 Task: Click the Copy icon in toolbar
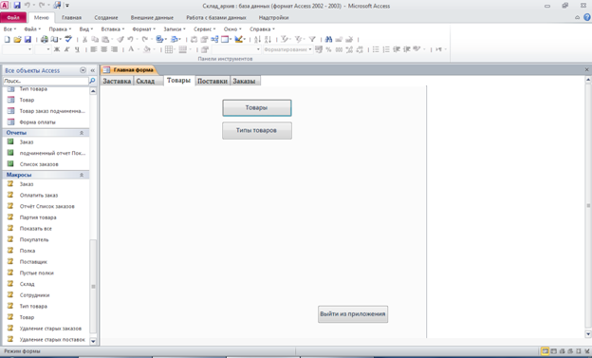95,39
